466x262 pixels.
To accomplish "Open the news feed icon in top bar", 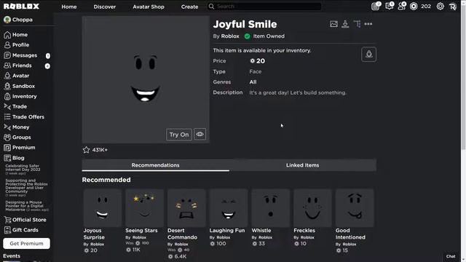I will (376, 7).
